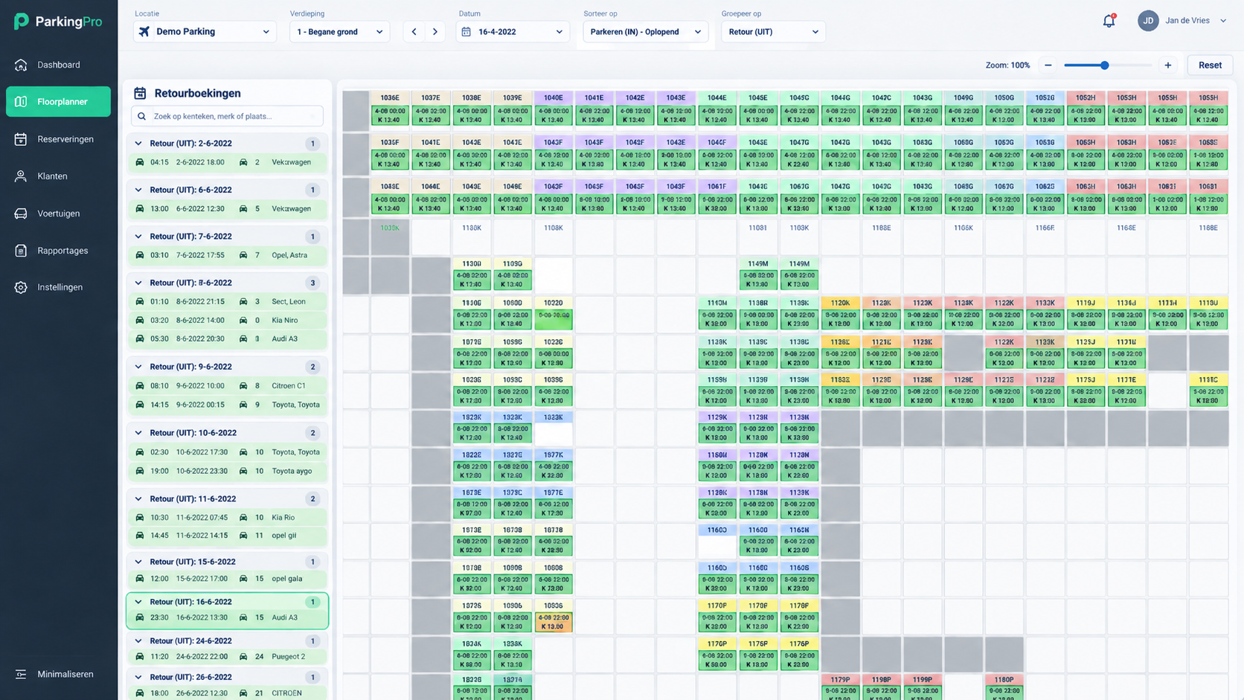
Task: Collapse the Retour (UIT): 10-6-2022 group
Action: [x=138, y=433]
